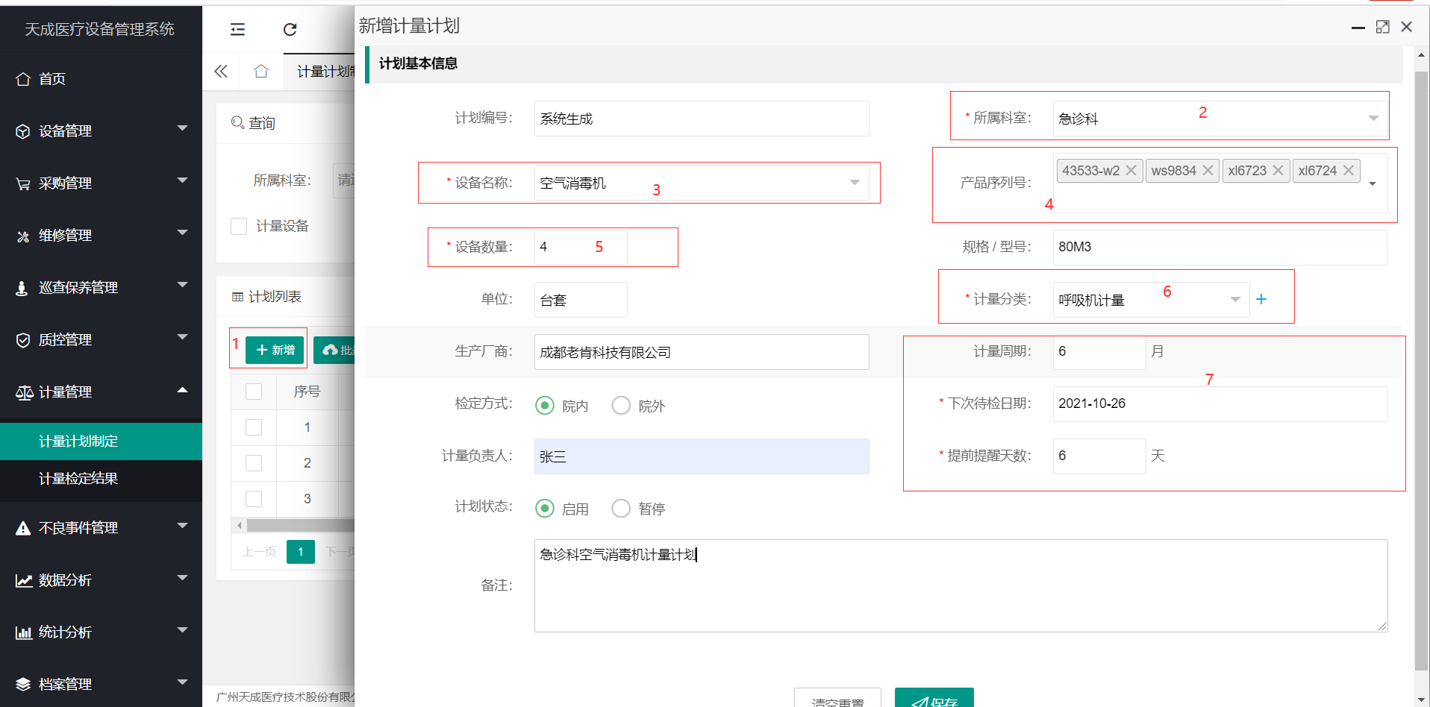Open the 计量检定结果 submenu item
This screenshot has width=1430, height=707.
click(x=101, y=479)
